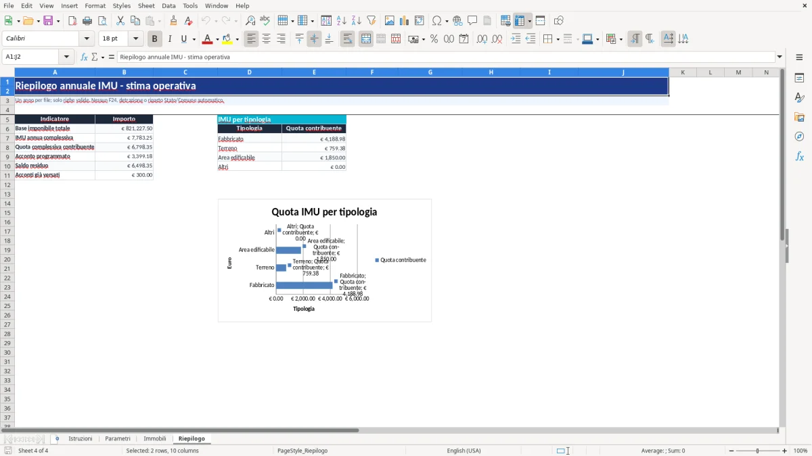Click the Print icon

click(x=87, y=21)
